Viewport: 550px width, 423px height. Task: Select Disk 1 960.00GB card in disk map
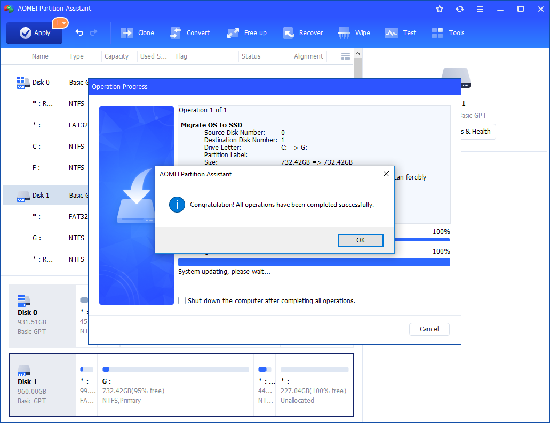[43, 385]
